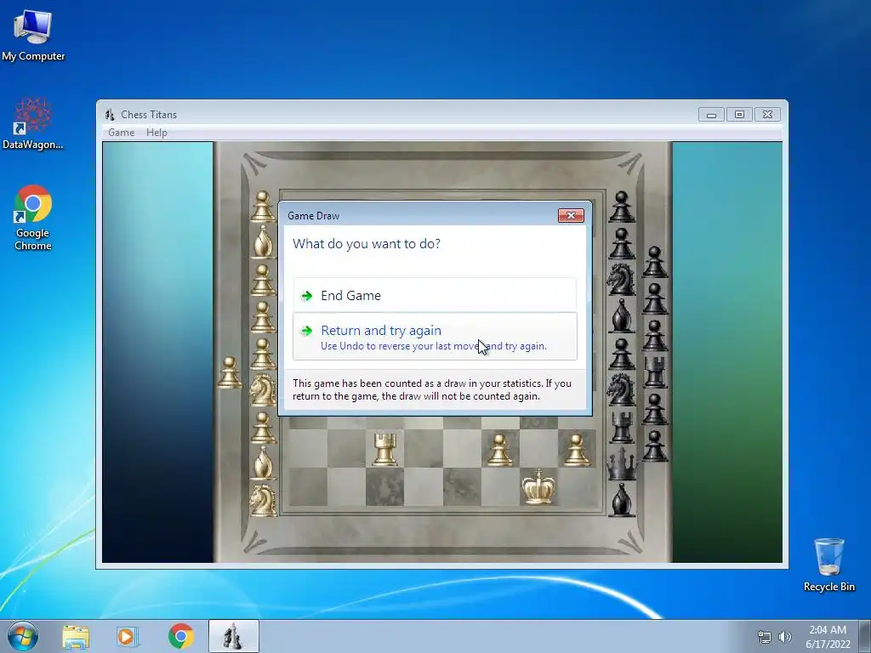Launch Windows Media Player from taskbar
Viewport: 871px width, 653px height.
point(128,636)
